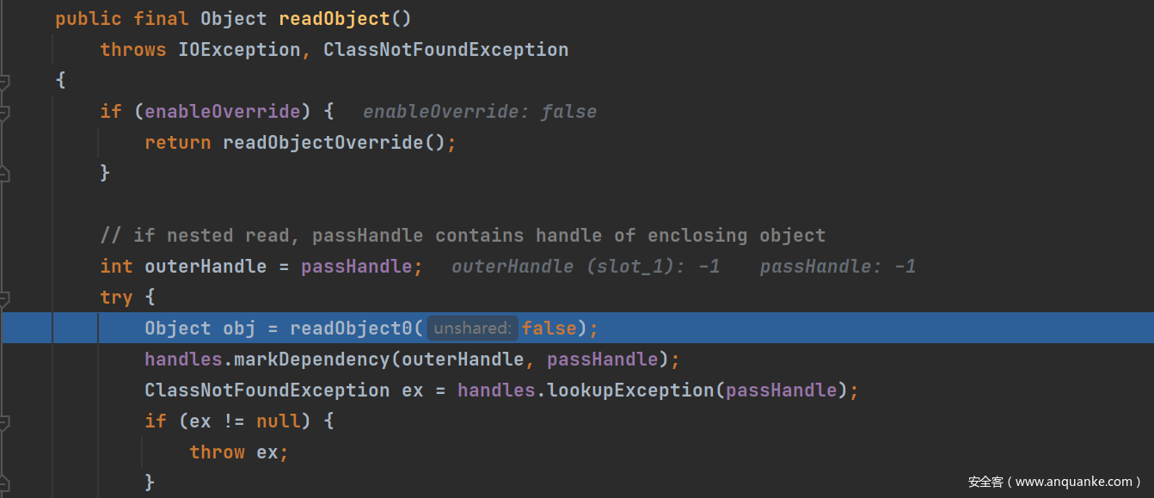Click IOException in the throws clause
1154x498 pixels.
(239, 50)
